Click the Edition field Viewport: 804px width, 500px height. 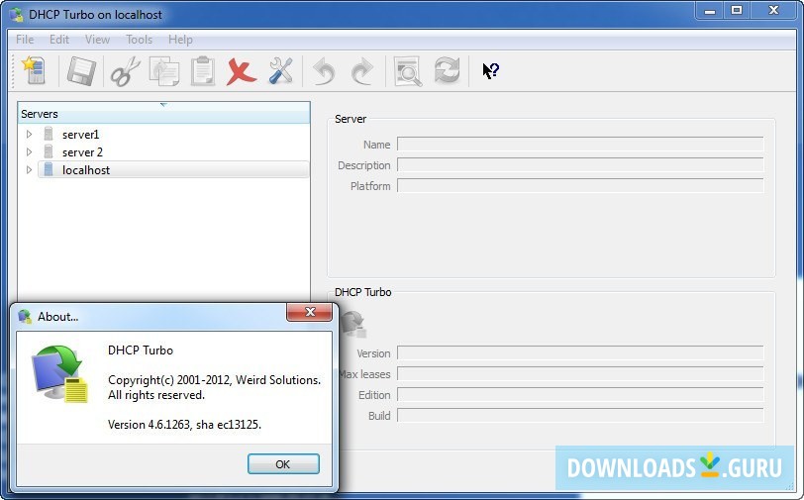[580, 395]
